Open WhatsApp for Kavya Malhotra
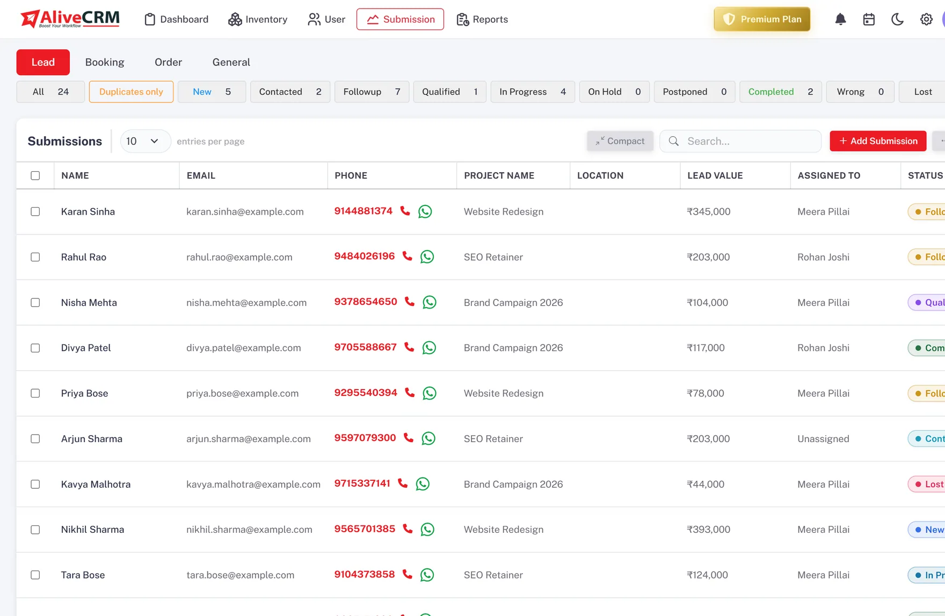Screen dimensions: 945x616 [423, 484]
